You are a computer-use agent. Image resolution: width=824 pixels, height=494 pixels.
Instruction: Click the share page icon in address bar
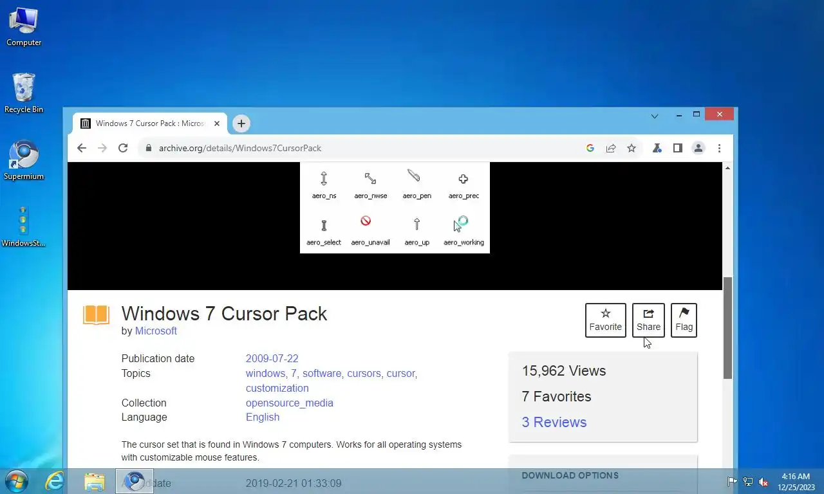610,148
